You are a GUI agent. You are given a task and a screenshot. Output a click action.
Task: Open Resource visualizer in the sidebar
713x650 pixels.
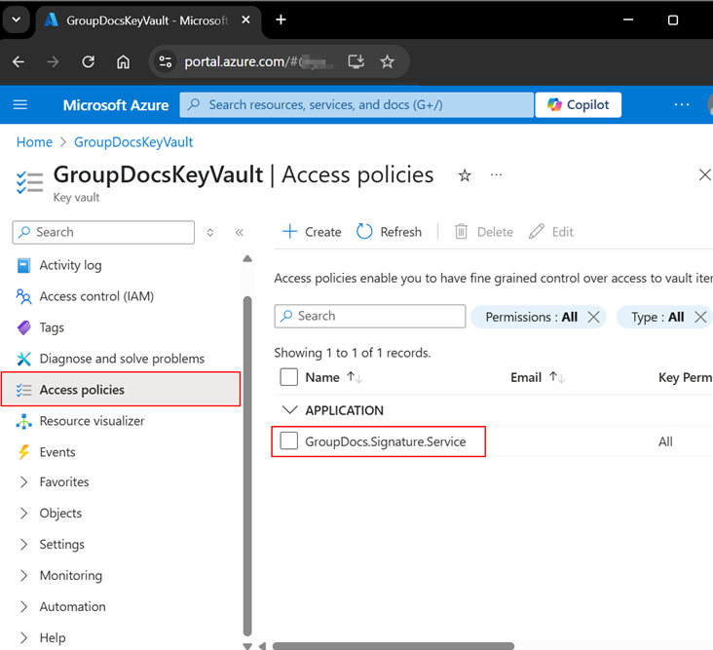[92, 421]
